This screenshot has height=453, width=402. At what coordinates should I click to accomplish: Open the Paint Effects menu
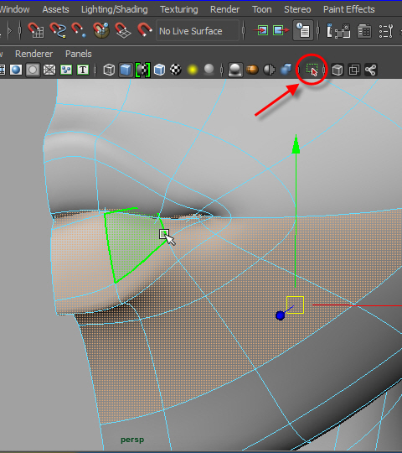click(349, 9)
